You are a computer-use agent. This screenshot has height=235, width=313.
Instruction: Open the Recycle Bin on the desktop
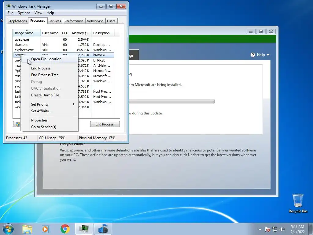tap(298, 203)
